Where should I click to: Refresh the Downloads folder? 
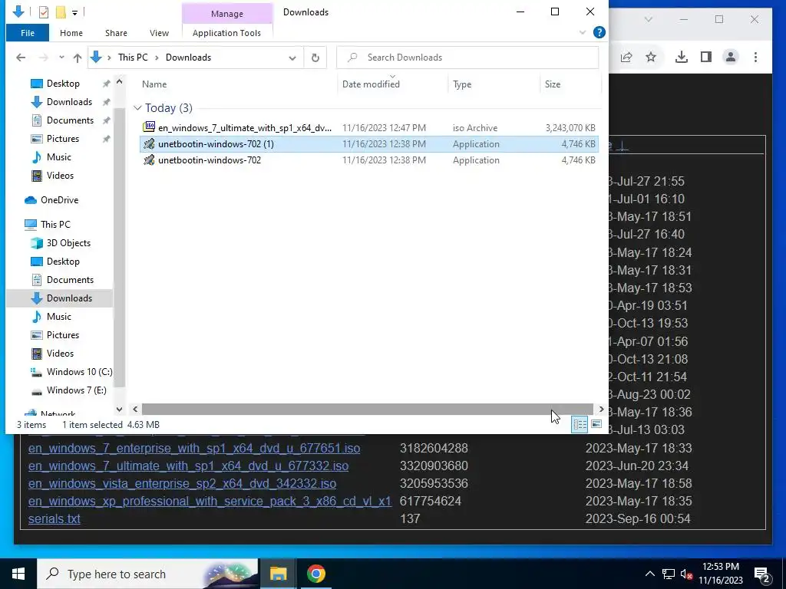[x=315, y=58]
